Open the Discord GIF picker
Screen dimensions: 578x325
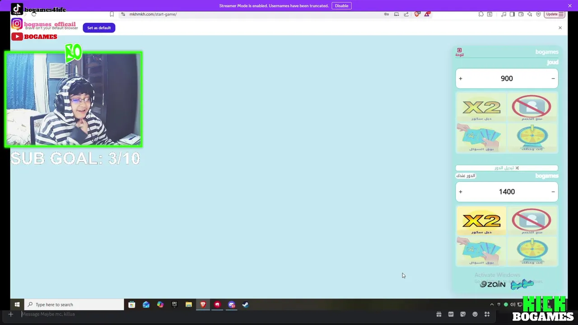(x=451, y=314)
